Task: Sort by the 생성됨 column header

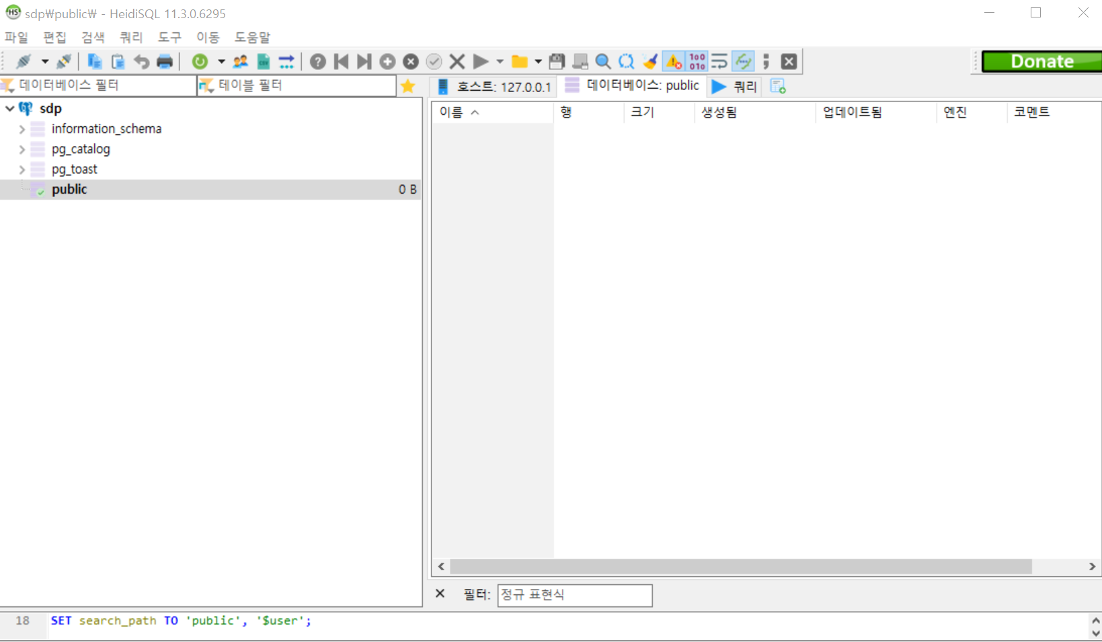Action: point(754,112)
